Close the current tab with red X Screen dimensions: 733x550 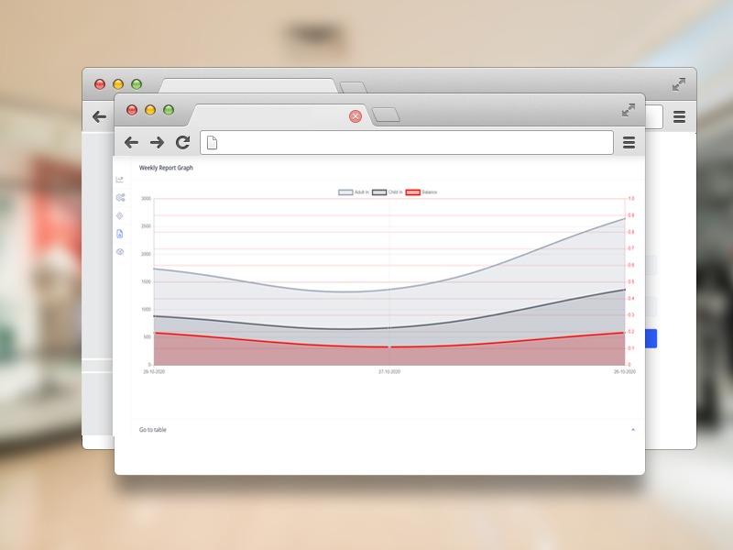(x=356, y=116)
